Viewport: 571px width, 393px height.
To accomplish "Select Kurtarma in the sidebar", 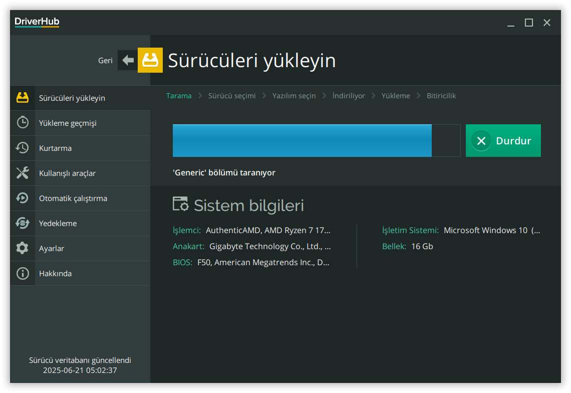I will [x=80, y=148].
